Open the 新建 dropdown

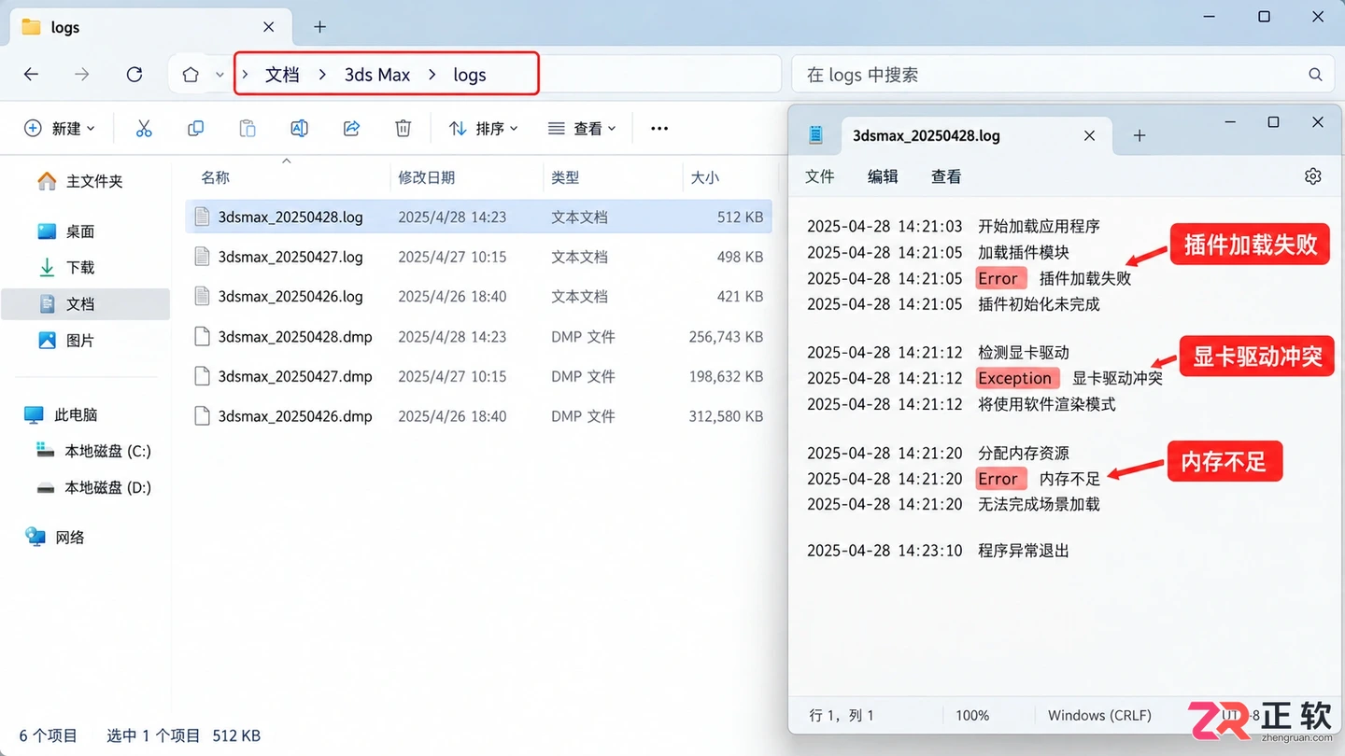tap(59, 129)
